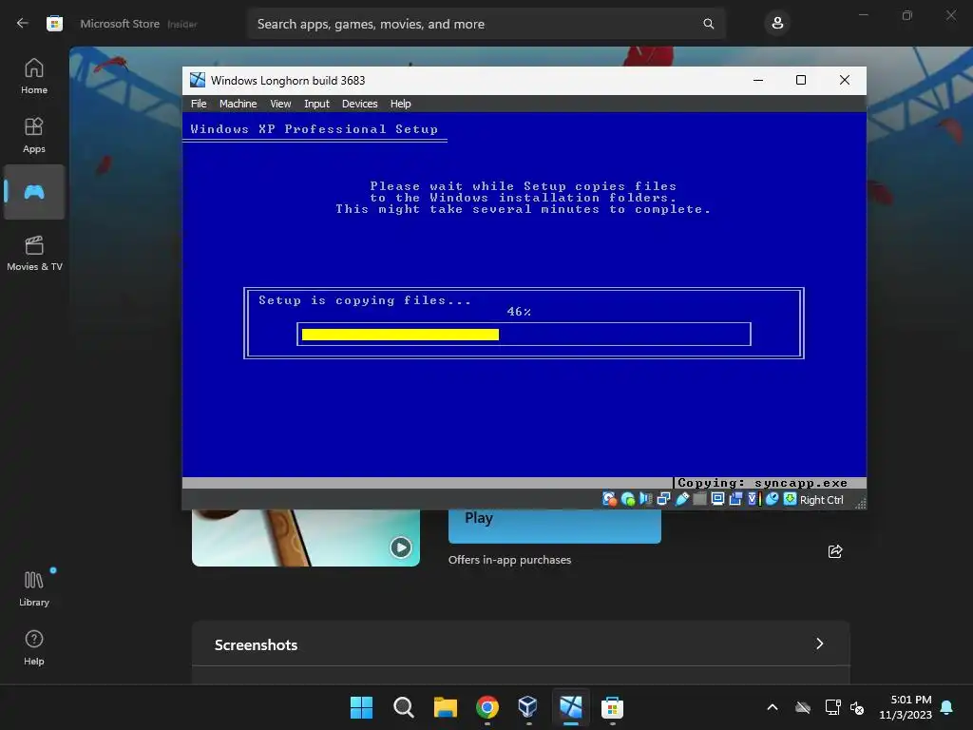Click the 46% progress text
The height and width of the screenshot is (730, 973).
(519, 312)
